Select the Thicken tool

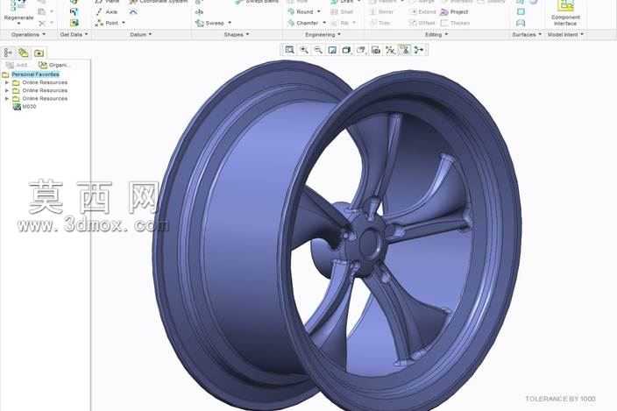point(455,23)
